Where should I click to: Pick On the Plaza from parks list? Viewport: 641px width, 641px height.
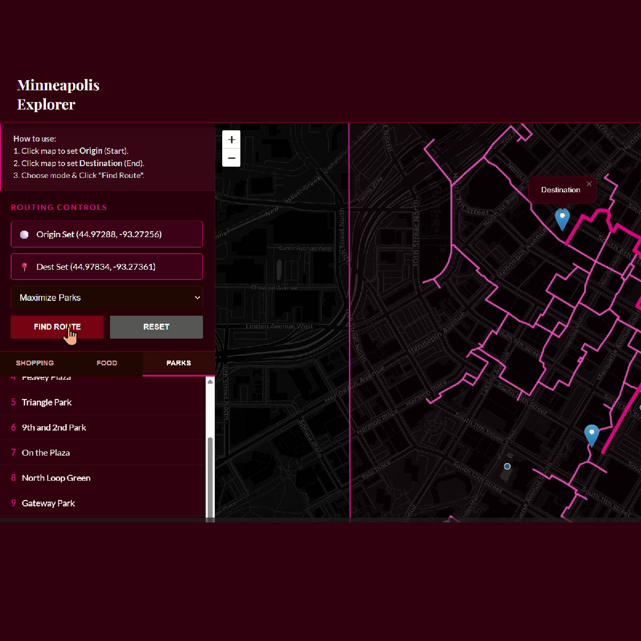45,452
